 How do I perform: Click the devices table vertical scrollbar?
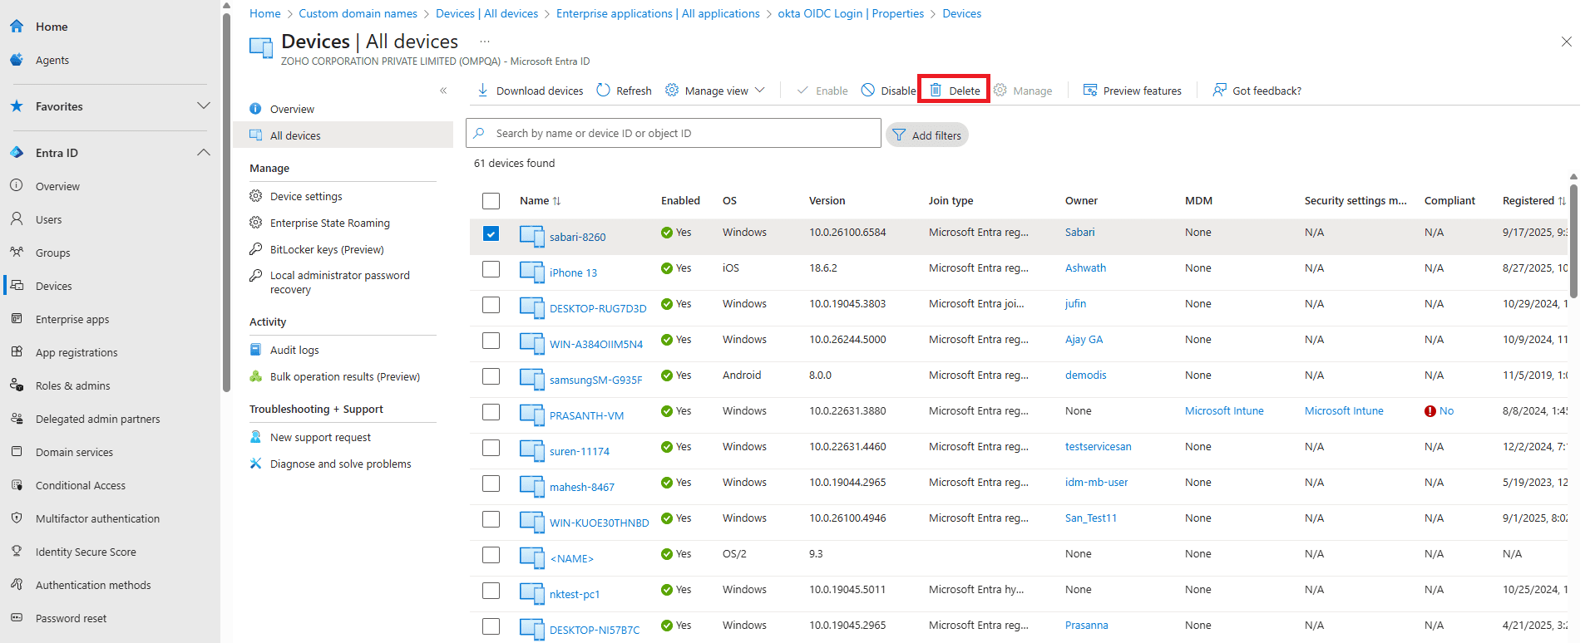point(1573,241)
